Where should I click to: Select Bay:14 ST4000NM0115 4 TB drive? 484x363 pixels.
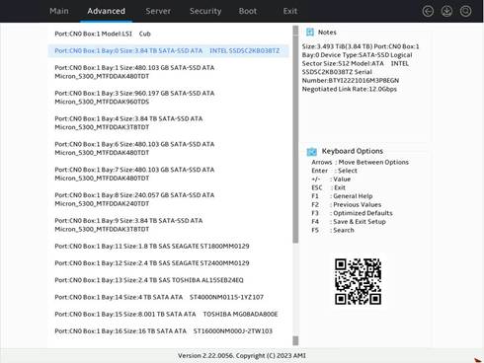159,297
